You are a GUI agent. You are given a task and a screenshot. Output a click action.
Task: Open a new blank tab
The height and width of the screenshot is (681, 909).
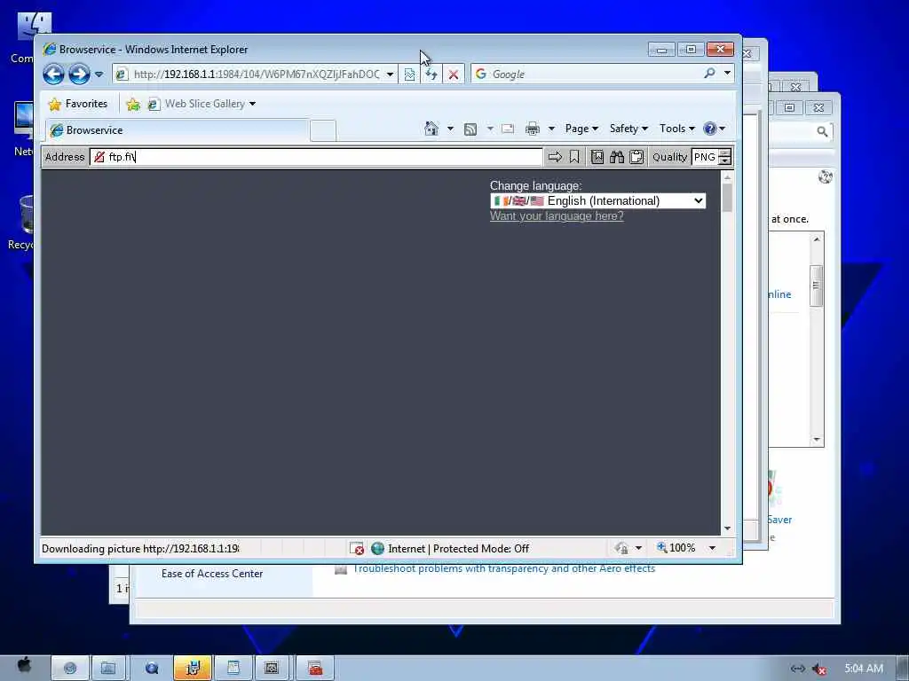point(323,130)
